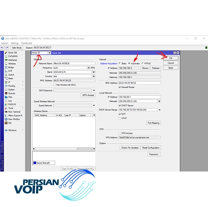This screenshot has width=208, height=207.
Task: Open the Home AP mode dropdown
Action: pos(49,53)
